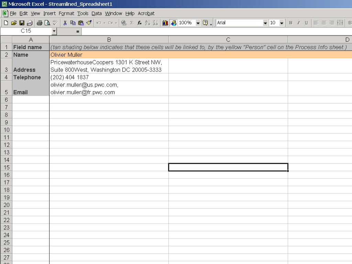
Task: Select row 15 header
Action: [x=6, y=167]
